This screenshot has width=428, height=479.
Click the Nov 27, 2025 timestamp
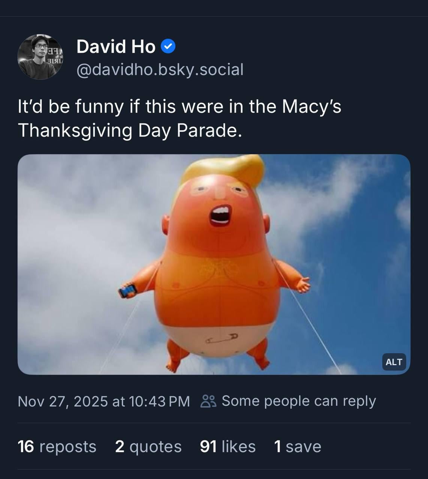point(104,401)
